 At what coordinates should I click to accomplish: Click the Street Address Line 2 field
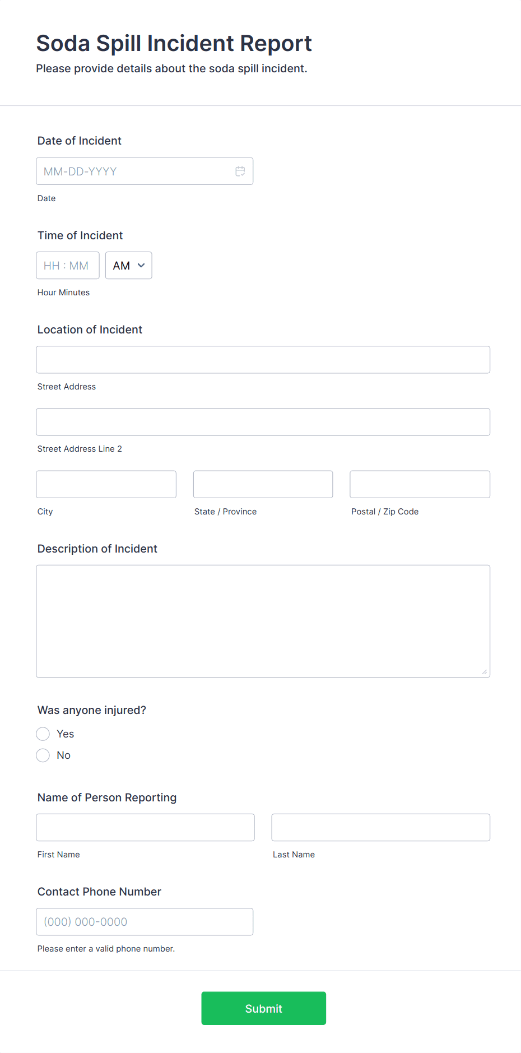coord(263,421)
